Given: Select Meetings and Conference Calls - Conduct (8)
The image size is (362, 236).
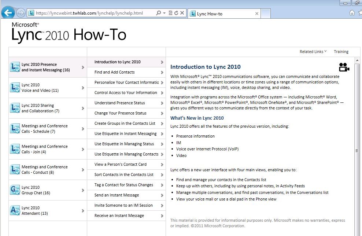Looking at the screenshot, I should [x=48, y=170].
